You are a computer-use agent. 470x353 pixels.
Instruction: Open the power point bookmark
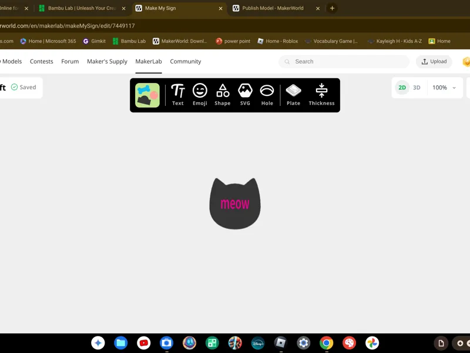[233, 41]
